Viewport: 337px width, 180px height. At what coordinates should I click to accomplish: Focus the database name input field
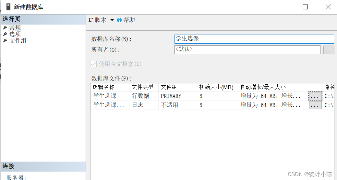click(x=254, y=39)
